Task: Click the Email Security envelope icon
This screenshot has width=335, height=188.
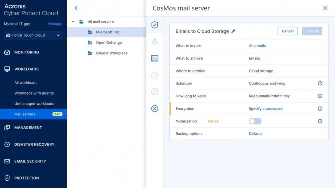Action: pos(7,161)
